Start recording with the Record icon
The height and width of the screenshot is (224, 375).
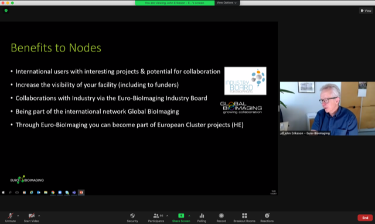(x=221, y=216)
